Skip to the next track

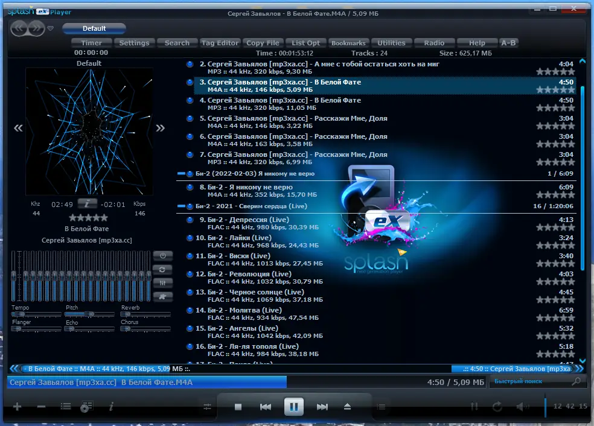322,407
